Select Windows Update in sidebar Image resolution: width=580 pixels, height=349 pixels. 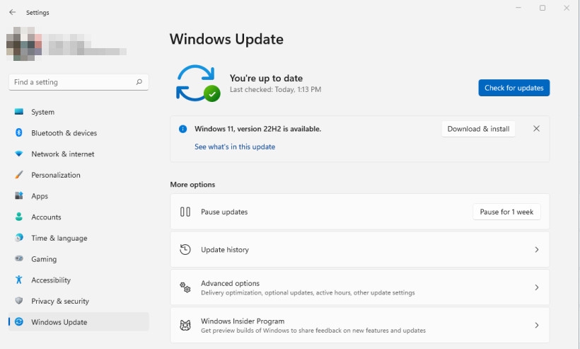coord(79,322)
